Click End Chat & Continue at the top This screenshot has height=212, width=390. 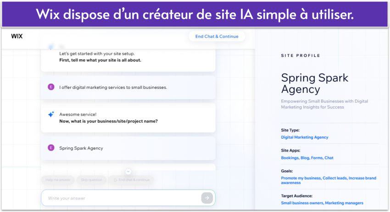tap(217, 37)
